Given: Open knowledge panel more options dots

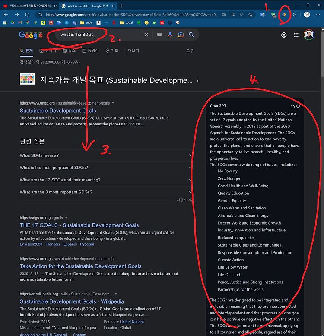Looking at the screenshot, I should [197, 80].
